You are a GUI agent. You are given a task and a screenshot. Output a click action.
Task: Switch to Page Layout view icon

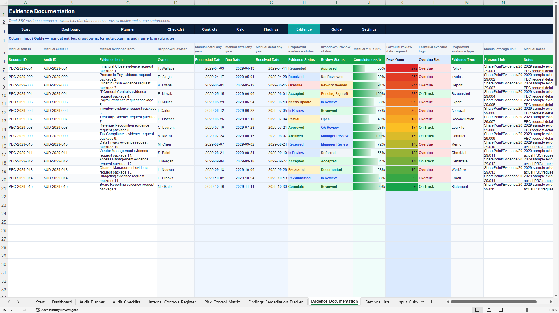click(489, 310)
